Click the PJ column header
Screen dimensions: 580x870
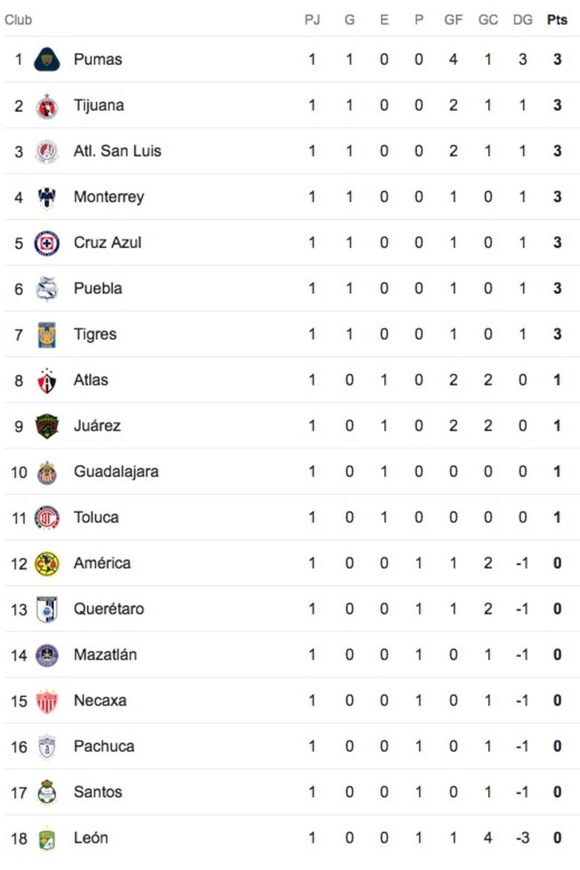click(x=312, y=20)
